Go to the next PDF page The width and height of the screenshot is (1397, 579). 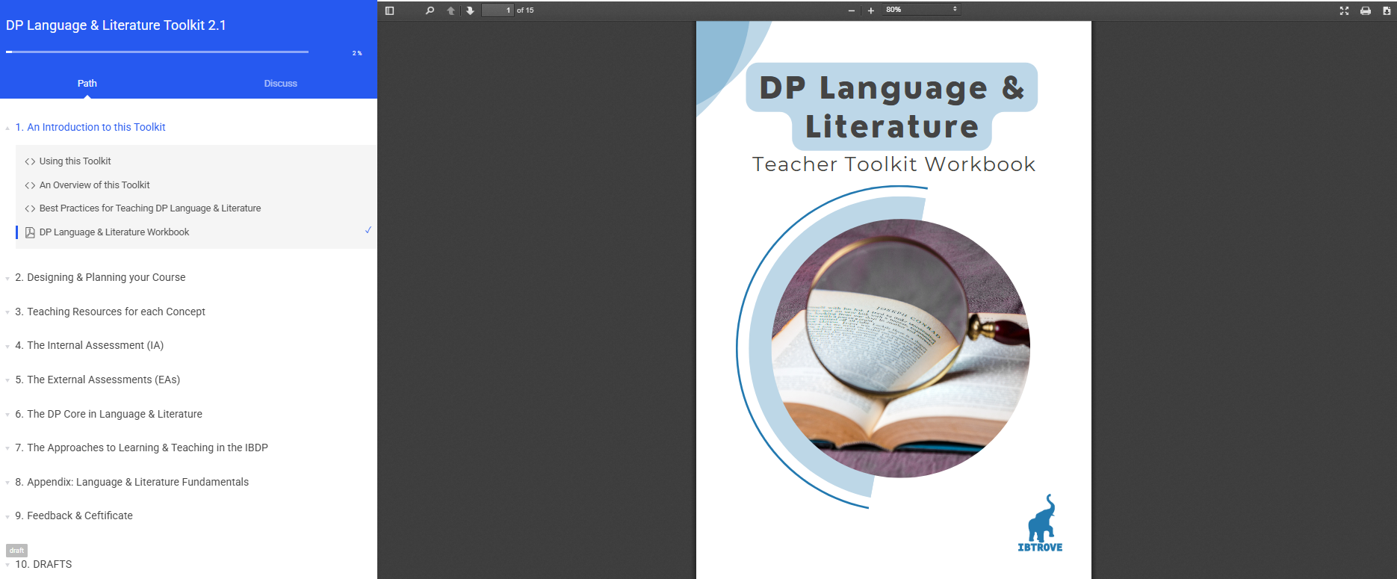click(x=470, y=10)
